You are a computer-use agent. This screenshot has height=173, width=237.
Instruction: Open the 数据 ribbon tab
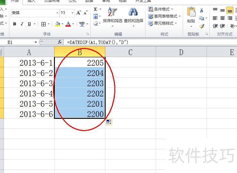(89, 1)
